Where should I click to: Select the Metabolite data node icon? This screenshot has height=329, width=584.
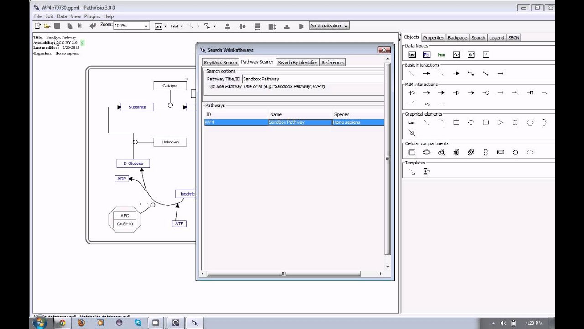click(427, 54)
